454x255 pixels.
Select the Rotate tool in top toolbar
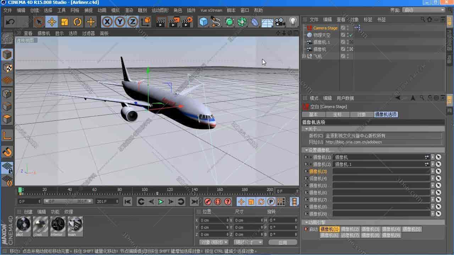click(x=77, y=22)
